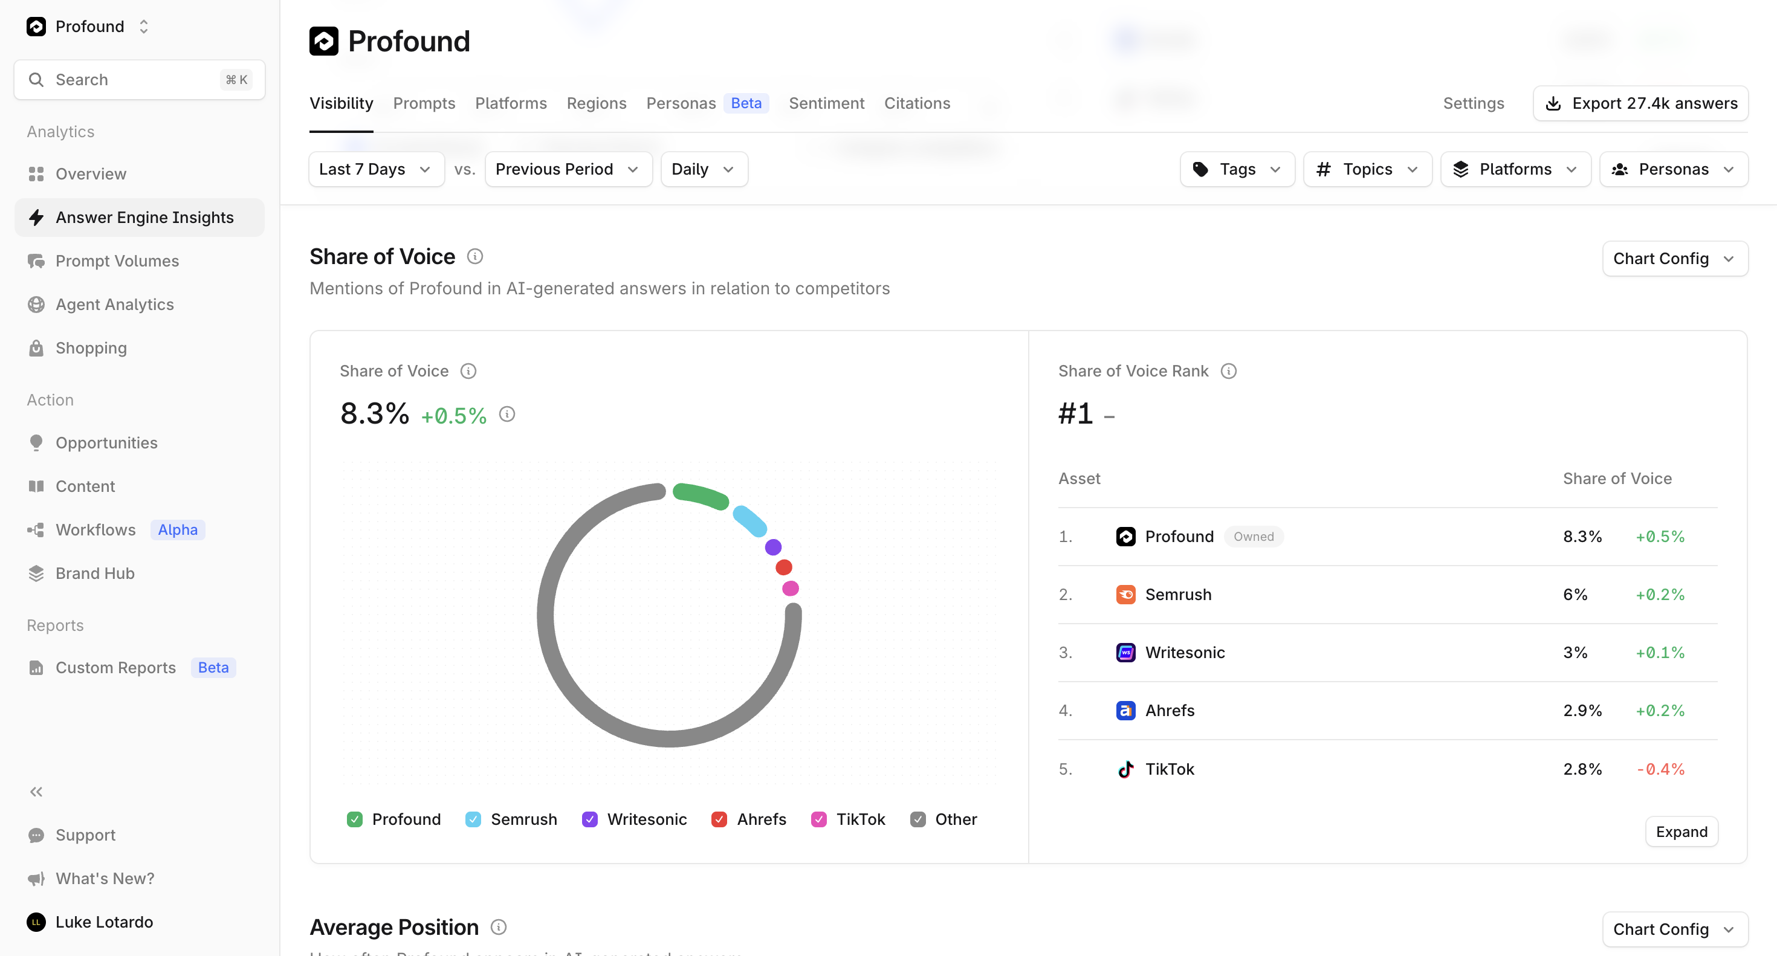1777x956 pixels.
Task: Toggle the Other legend checkbox
Action: 918,819
